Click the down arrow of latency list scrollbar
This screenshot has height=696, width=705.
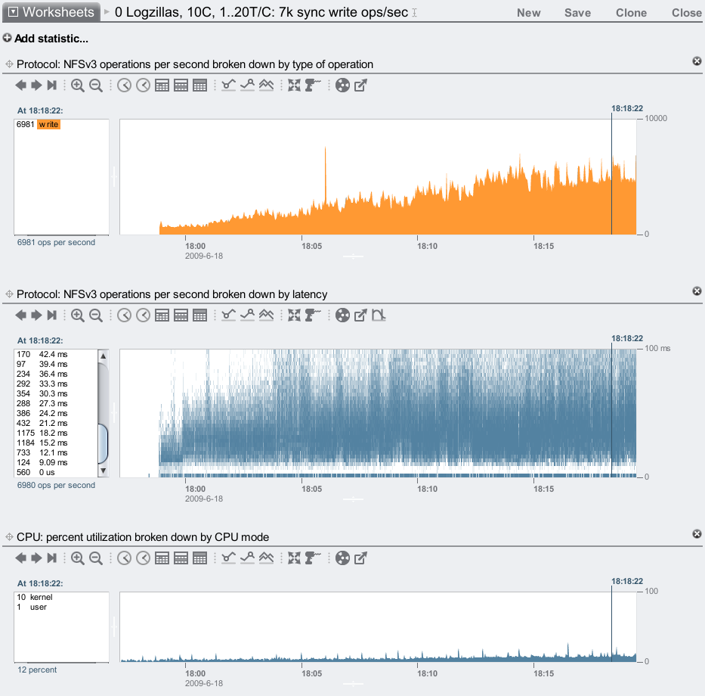tap(103, 471)
